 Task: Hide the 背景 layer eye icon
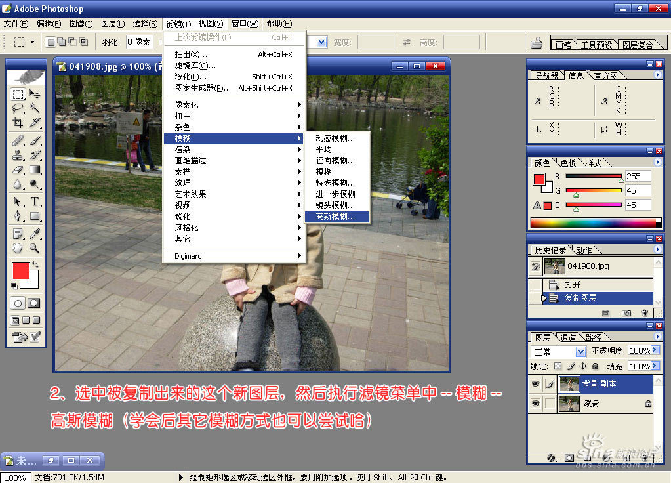click(535, 404)
